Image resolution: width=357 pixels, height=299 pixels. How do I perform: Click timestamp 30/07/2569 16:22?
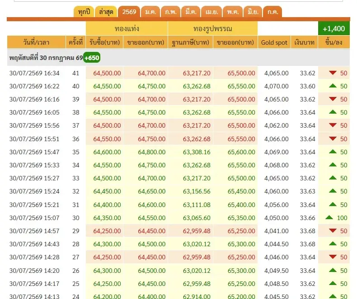(34, 86)
